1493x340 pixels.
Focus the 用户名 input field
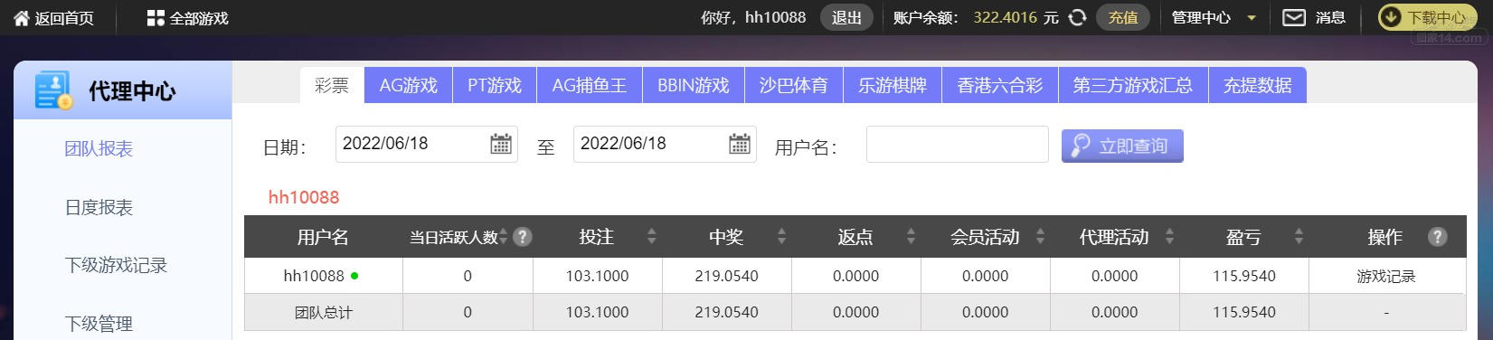[957, 145]
